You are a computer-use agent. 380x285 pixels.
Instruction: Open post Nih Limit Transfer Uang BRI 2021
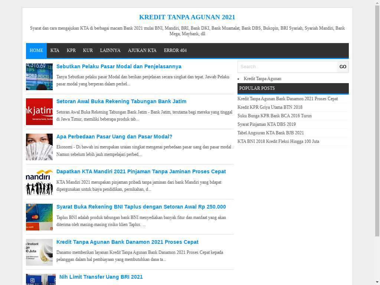click(101, 277)
